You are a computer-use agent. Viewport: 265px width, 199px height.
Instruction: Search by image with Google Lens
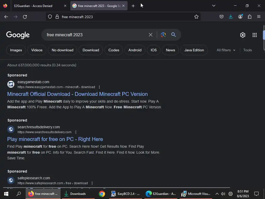[163, 35]
